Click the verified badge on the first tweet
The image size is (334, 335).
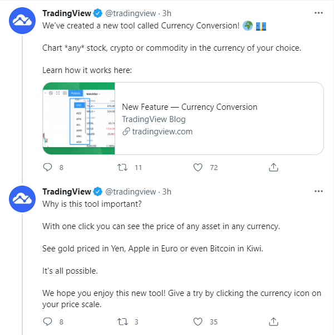98,13
